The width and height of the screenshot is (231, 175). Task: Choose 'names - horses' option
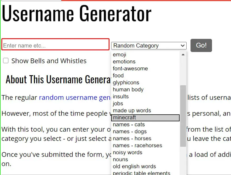(146, 138)
